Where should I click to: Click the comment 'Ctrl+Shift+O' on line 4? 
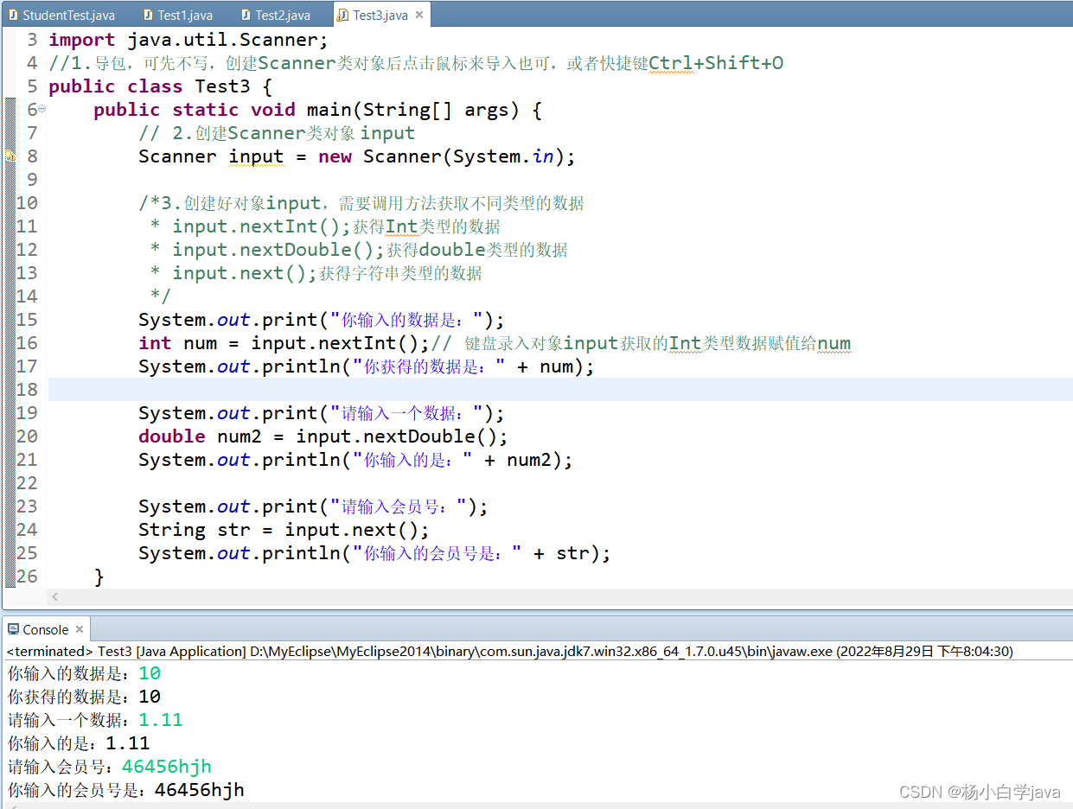(716, 63)
